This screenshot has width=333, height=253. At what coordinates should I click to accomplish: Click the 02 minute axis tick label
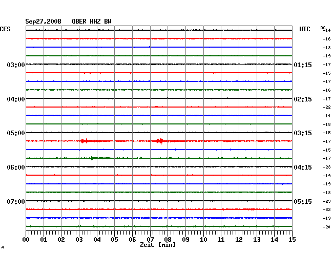61,239
